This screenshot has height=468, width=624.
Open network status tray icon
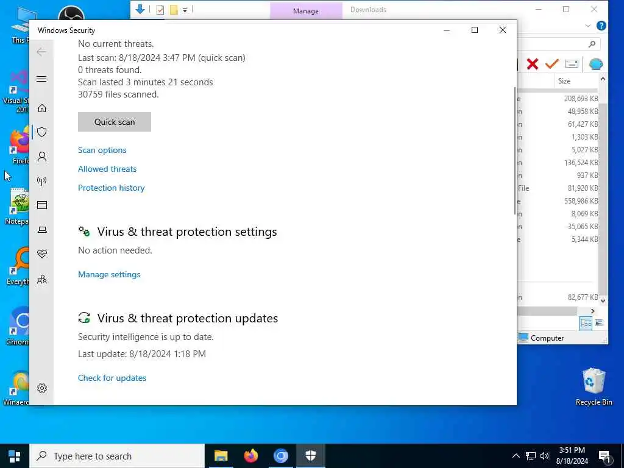[531, 456]
